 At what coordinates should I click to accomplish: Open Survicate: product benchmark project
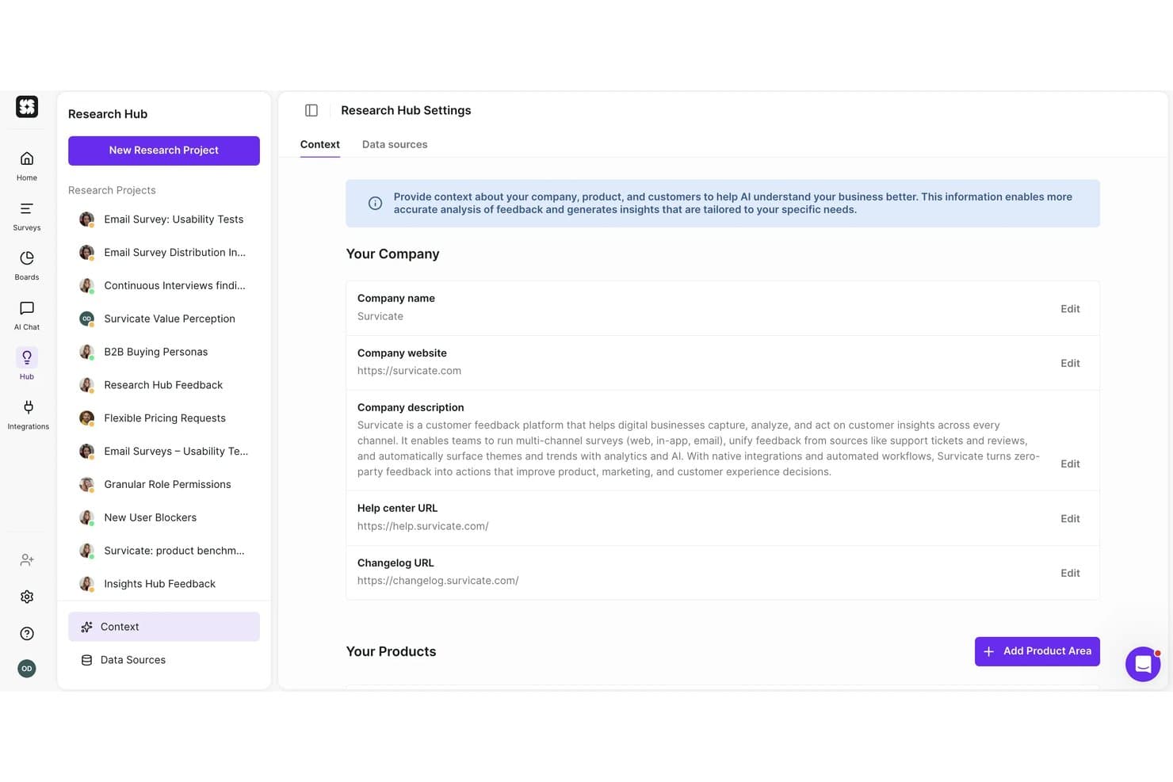(164, 551)
